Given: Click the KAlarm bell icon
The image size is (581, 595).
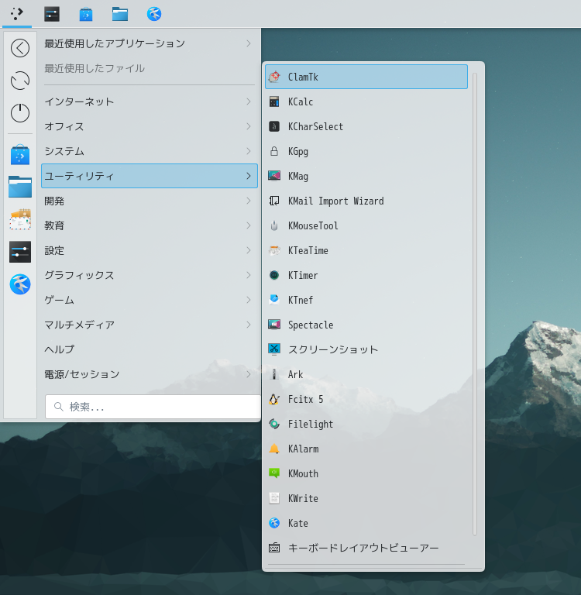Looking at the screenshot, I should pos(273,449).
